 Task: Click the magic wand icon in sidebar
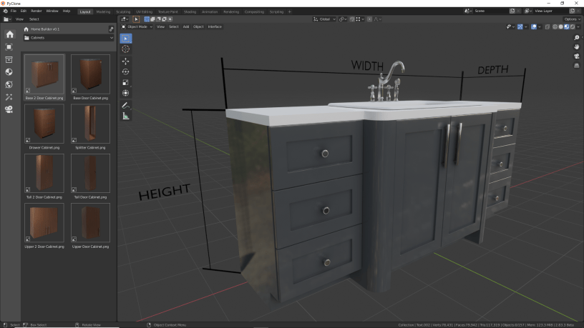9,96
